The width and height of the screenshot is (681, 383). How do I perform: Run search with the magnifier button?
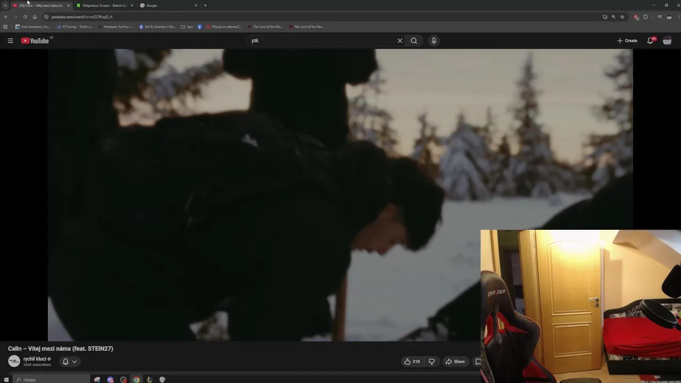click(414, 40)
